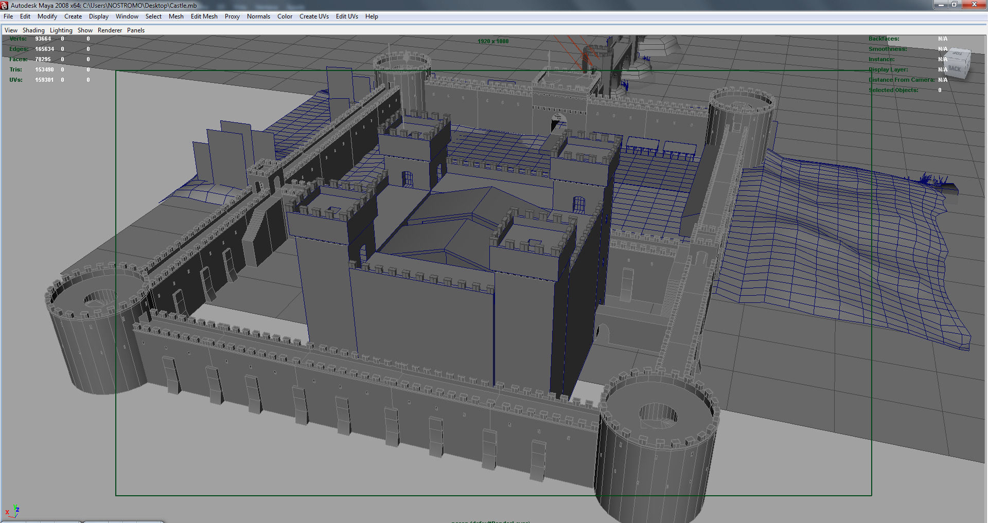988x523 pixels.
Task: Click the 1920 x 1080 resolution gate label
Action: (493, 41)
